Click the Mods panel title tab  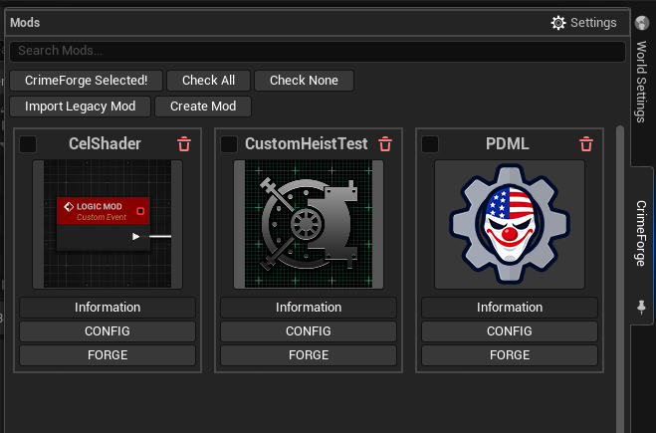[25, 23]
